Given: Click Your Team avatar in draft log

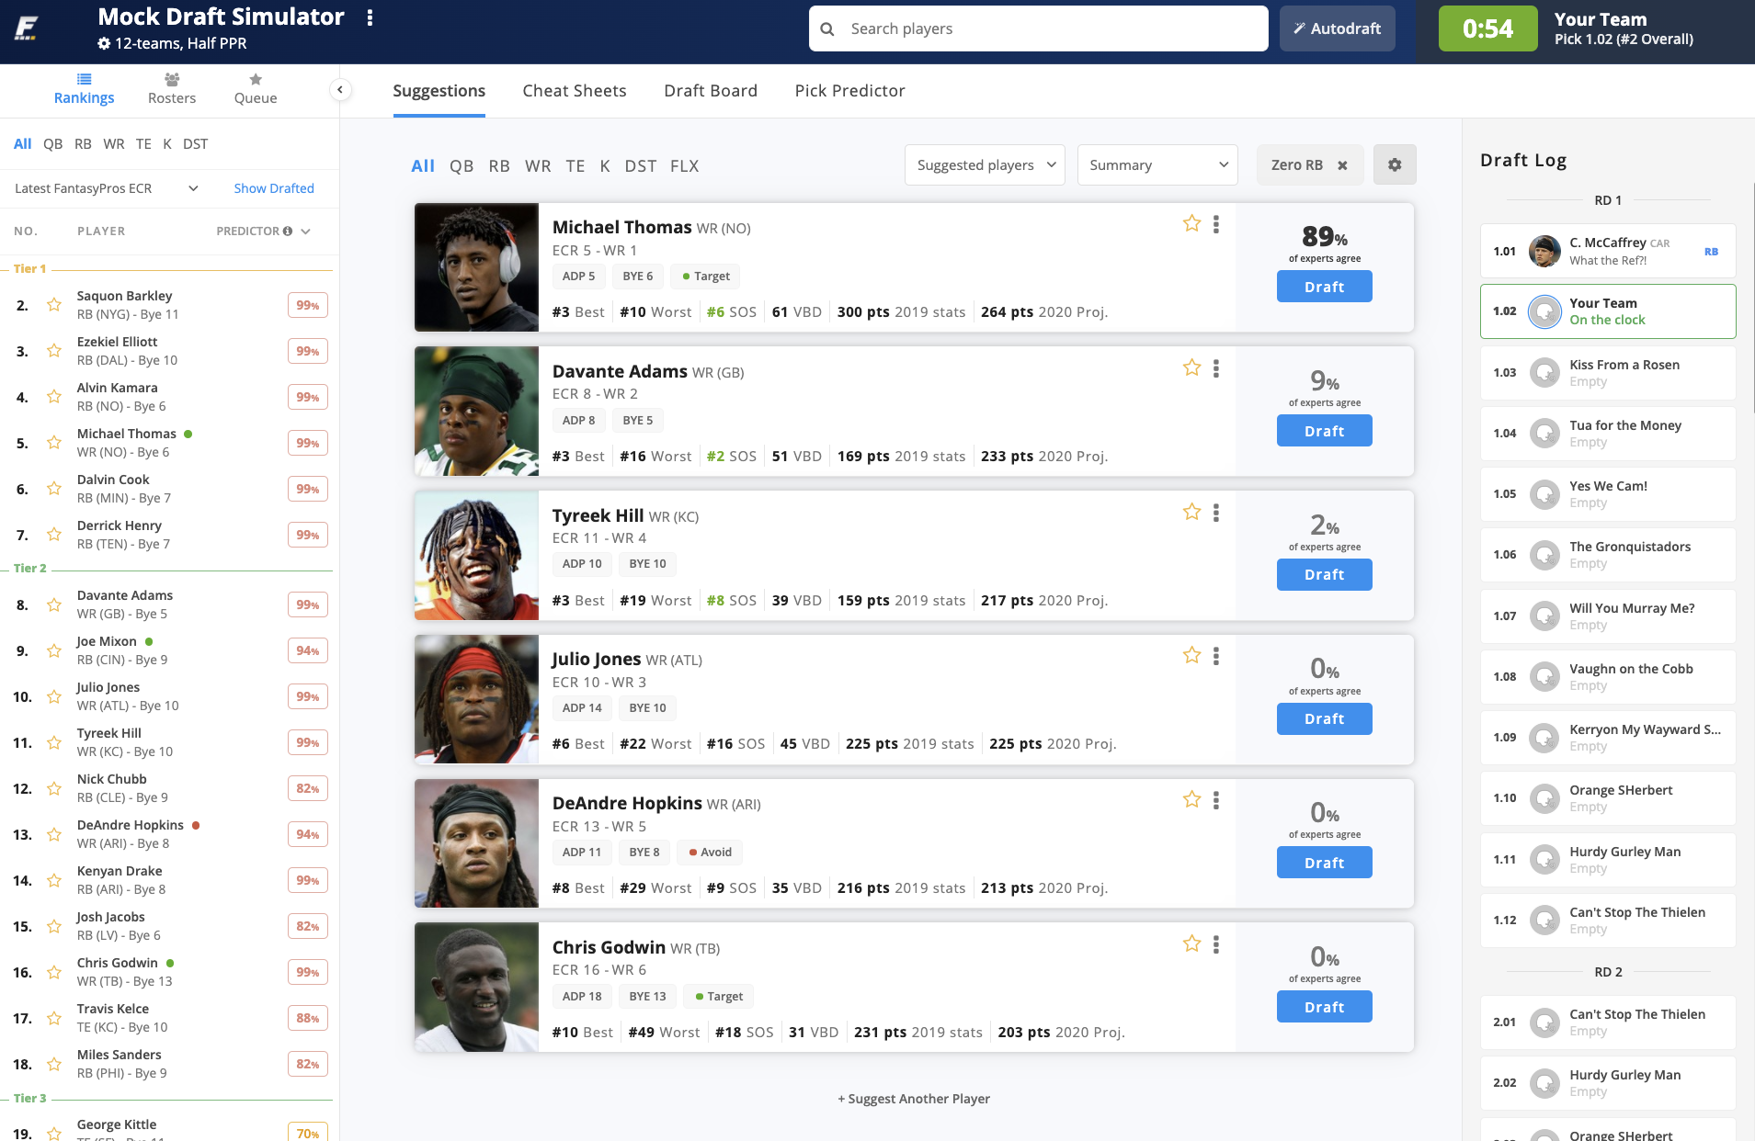Looking at the screenshot, I should tap(1544, 311).
